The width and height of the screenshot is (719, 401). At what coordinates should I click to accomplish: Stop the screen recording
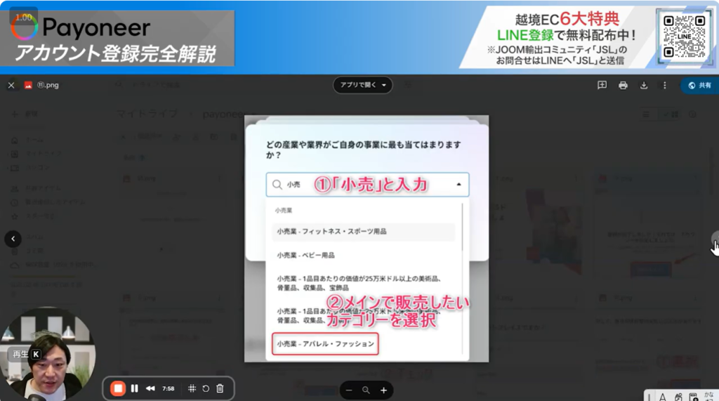tap(118, 388)
